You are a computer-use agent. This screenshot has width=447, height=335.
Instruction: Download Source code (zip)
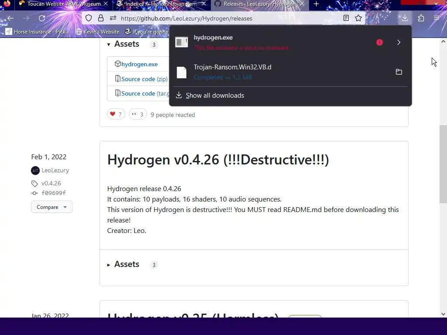pyautogui.click(x=144, y=79)
